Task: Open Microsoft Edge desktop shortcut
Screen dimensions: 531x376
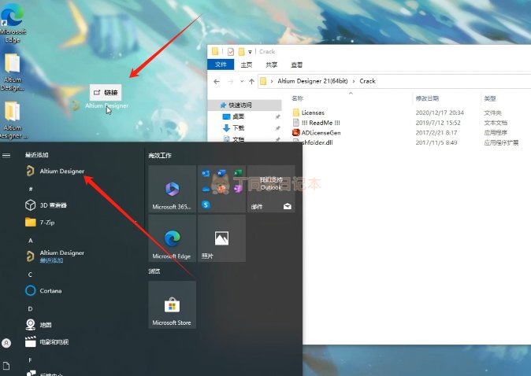Action: [x=12, y=22]
